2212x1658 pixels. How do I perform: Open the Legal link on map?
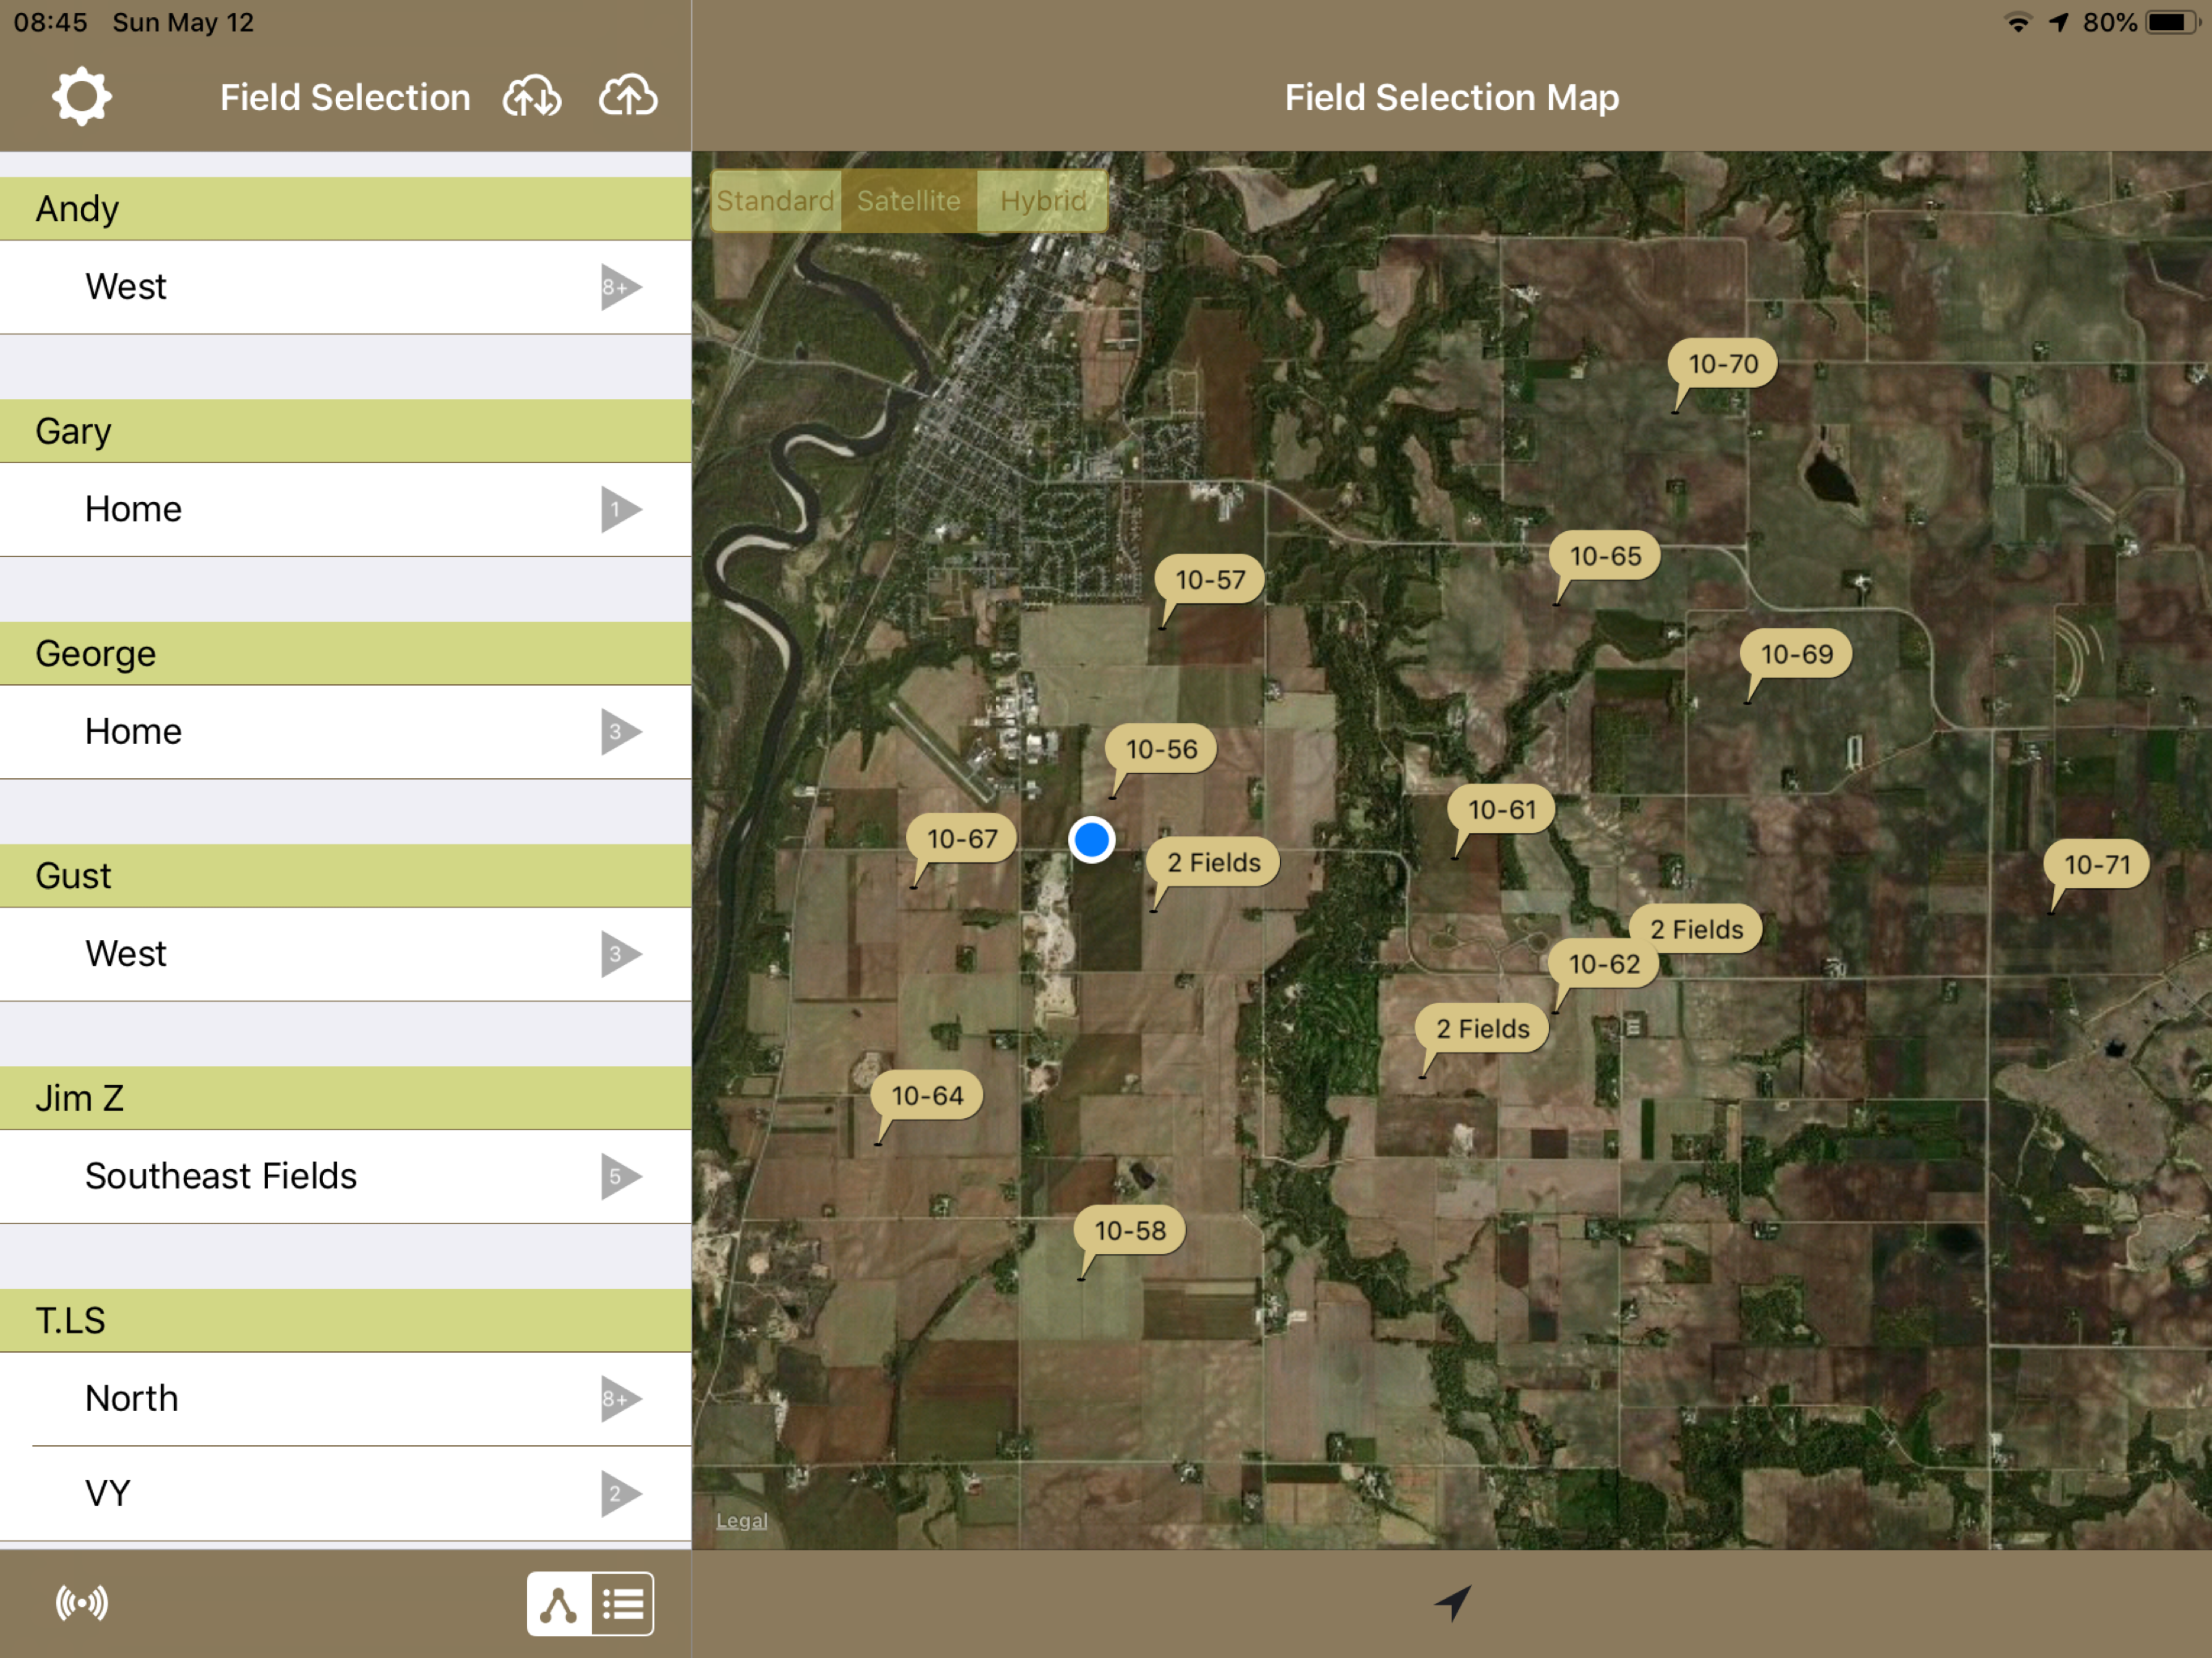tap(741, 1520)
